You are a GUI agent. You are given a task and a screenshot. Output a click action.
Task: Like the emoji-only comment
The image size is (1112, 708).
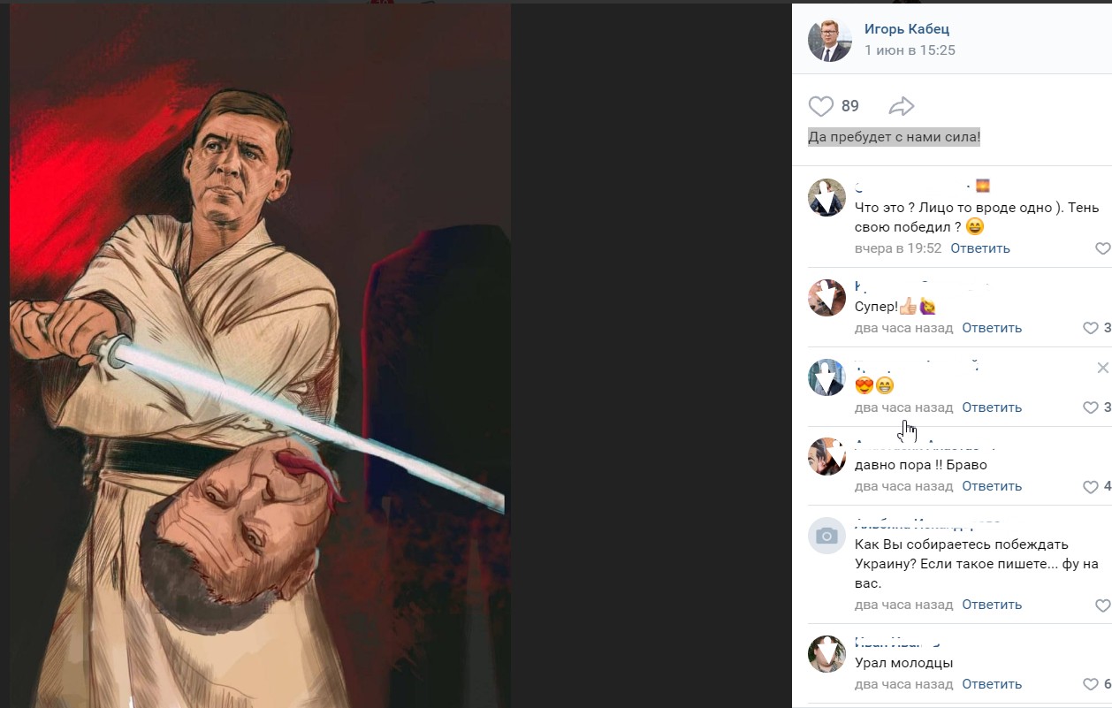click(x=1091, y=407)
